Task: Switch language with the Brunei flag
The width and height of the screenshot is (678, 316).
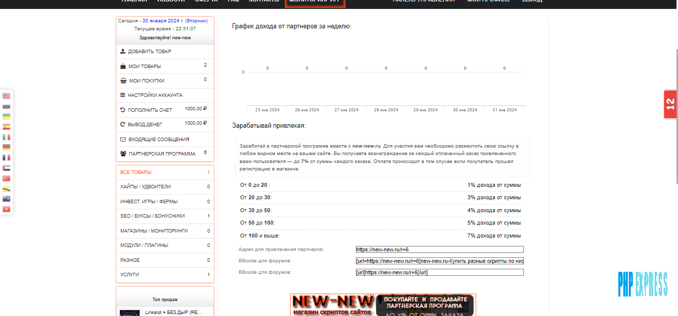Action: pyautogui.click(x=6, y=188)
